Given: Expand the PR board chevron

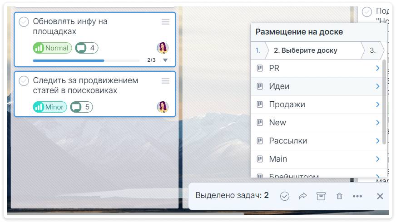Looking at the screenshot, I should pyautogui.click(x=377, y=68).
